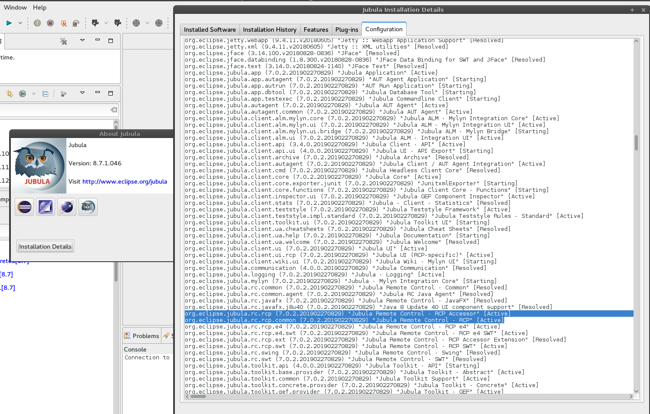The height and width of the screenshot is (414, 650).
Task: Click the double-X remove icon in the upper view
Action: click(x=64, y=41)
